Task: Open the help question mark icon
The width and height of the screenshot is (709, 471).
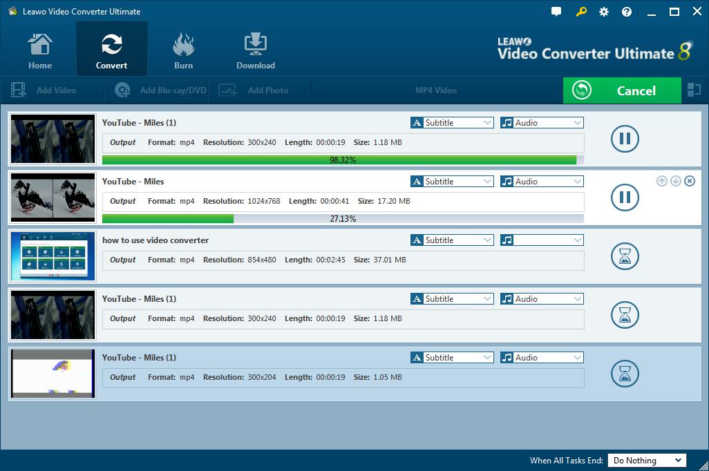Action: pyautogui.click(x=626, y=12)
